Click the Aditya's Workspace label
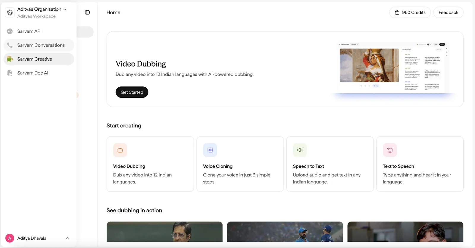Screen dimensions: 475x248 tap(36, 16)
